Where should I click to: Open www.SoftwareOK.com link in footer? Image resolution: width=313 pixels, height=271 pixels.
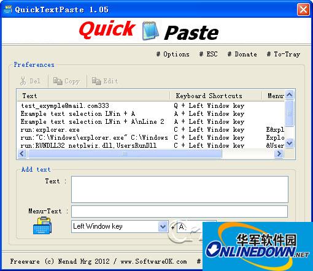153,261
